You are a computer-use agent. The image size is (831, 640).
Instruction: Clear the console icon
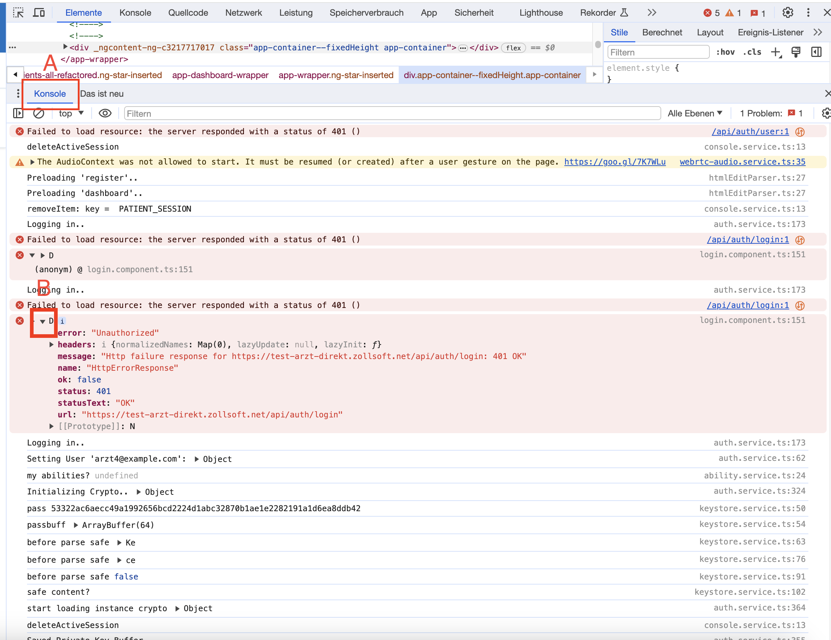point(39,113)
